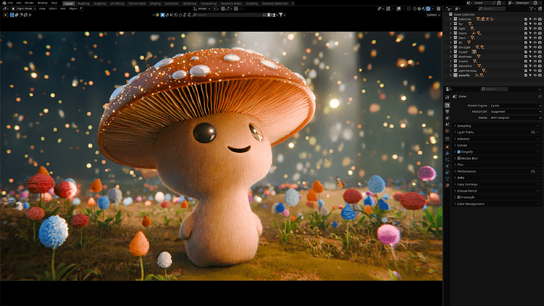Expand the Mushroom collection in outliner
The width and height of the screenshot is (544, 306).
click(451, 57)
